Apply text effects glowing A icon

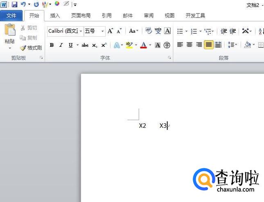[117, 45]
